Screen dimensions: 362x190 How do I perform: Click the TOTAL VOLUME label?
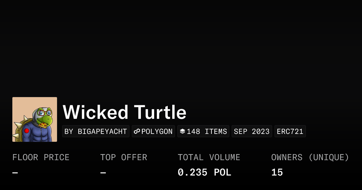pyautogui.click(x=209, y=157)
